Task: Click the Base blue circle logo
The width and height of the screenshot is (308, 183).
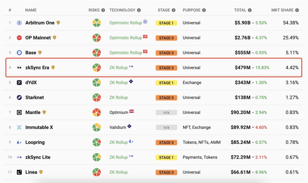Action: (19, 53)
